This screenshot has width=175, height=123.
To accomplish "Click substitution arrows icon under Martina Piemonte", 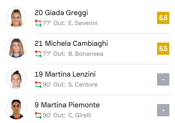I will [x=38, y=115].
